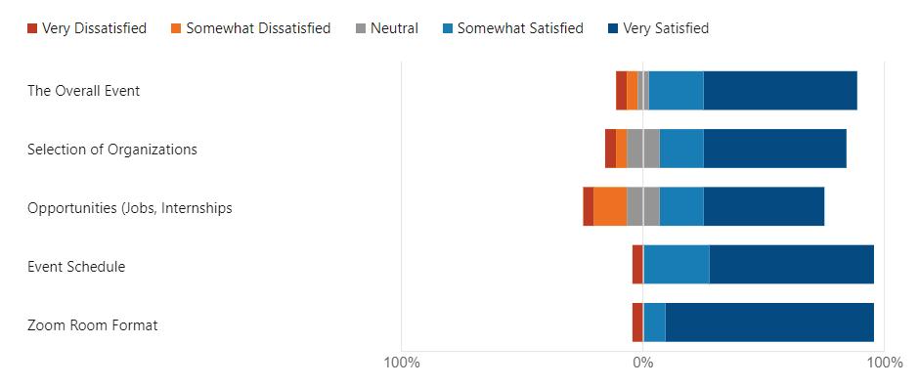Click the Neutral gray legend swatch
Viewport: 919px width, 387px height.
coord(361,28)
